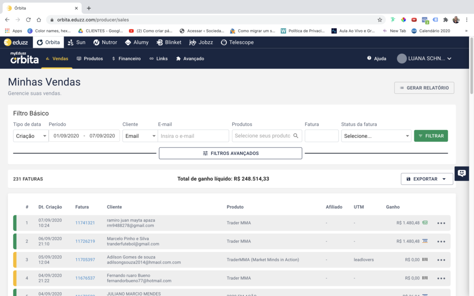Open the Período date range picker
The height and width of the screenshot is (296, 474).
[x=84, y=136]
